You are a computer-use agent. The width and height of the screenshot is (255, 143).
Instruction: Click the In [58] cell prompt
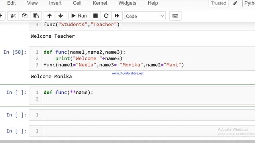click(x=15, y=52)
